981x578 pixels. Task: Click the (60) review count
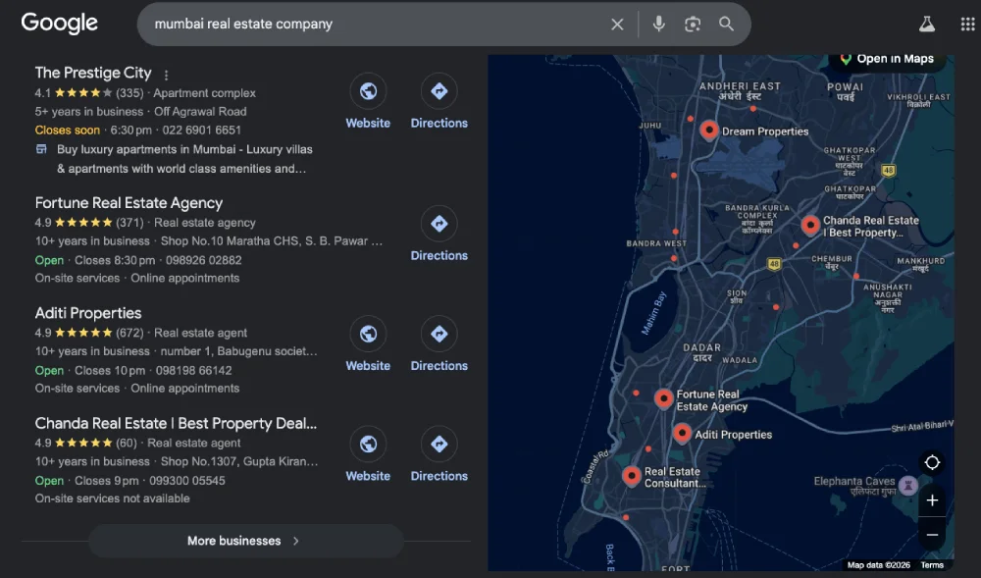point(127,443)
